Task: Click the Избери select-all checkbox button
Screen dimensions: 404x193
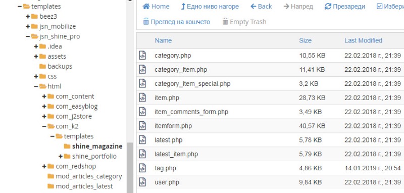Action: (390, 7)
